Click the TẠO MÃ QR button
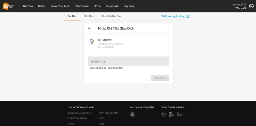256x126 pixels. [160, 78]
